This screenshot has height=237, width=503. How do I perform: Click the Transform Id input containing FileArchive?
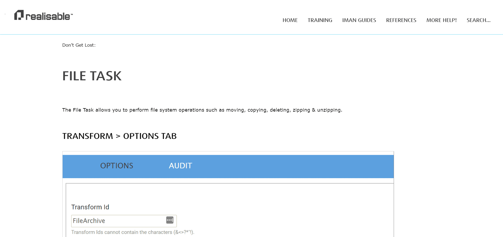[x=124, y=221]
